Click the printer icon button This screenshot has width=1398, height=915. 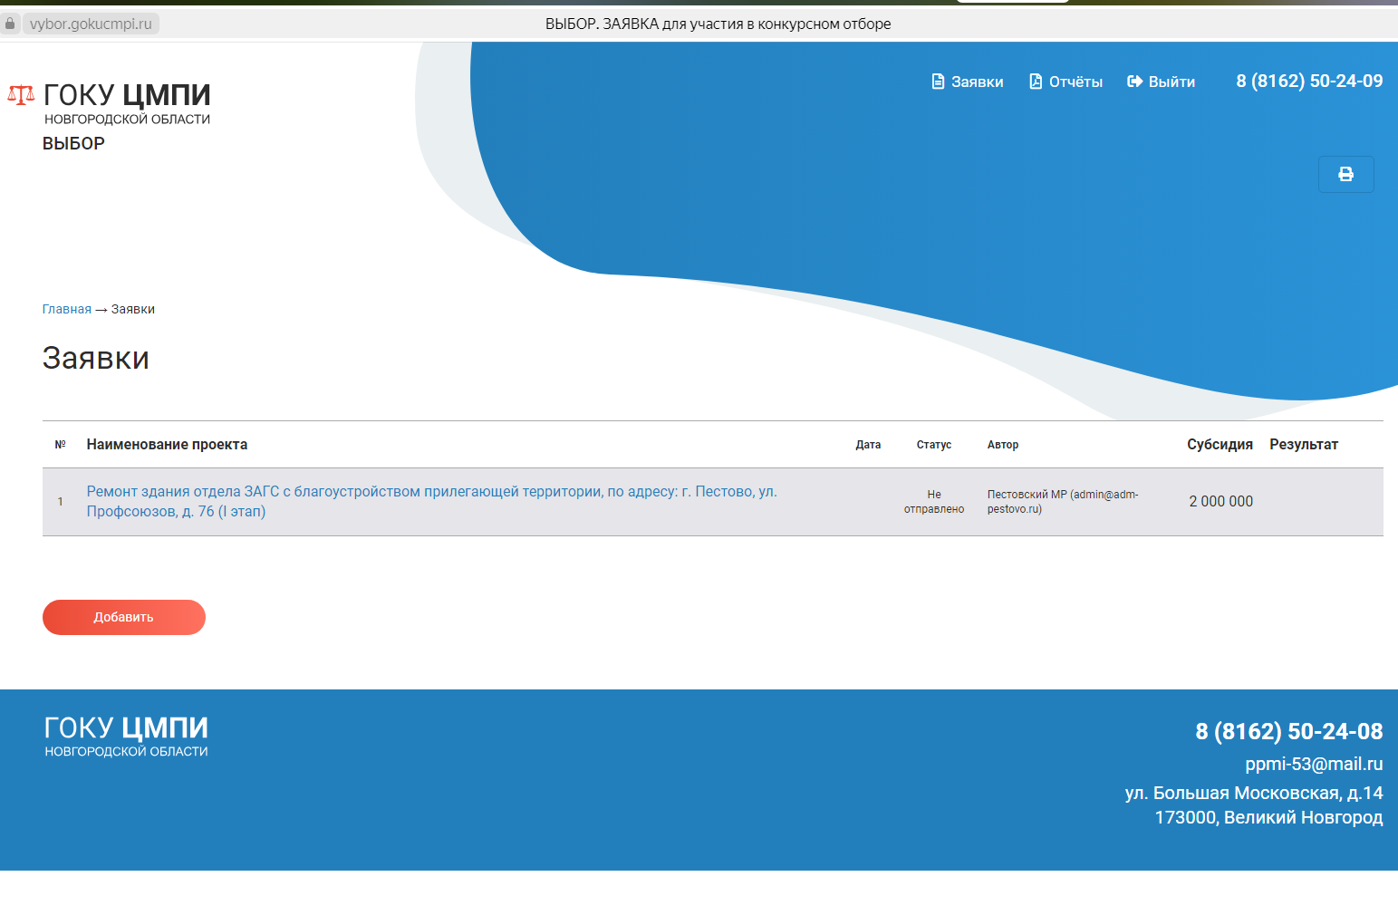[x=1345, y=174]
